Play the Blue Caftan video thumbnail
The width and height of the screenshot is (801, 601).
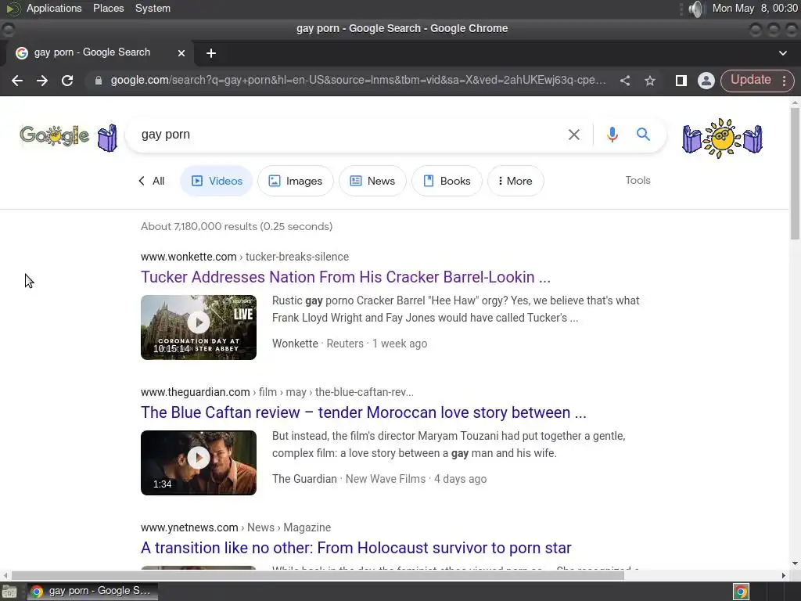click(x=199, y=463)
